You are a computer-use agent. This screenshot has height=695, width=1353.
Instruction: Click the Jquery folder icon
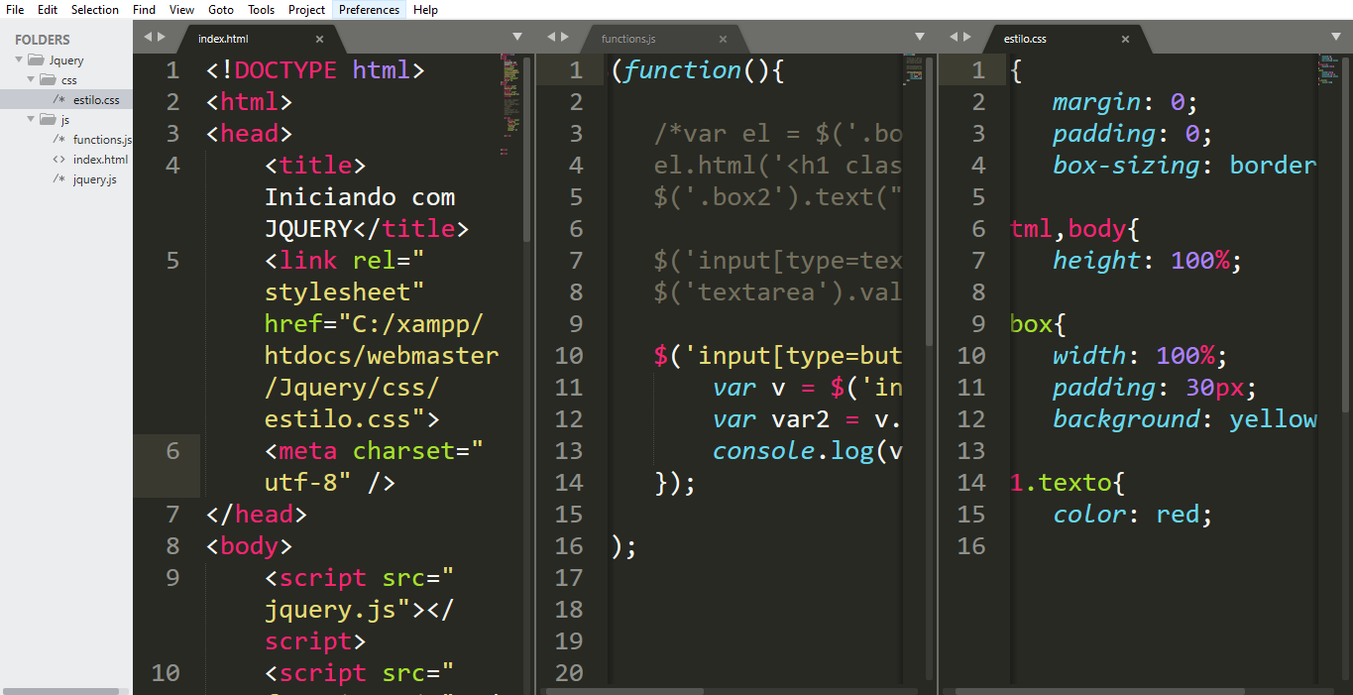pyautogui.click(x=36, y=60)
